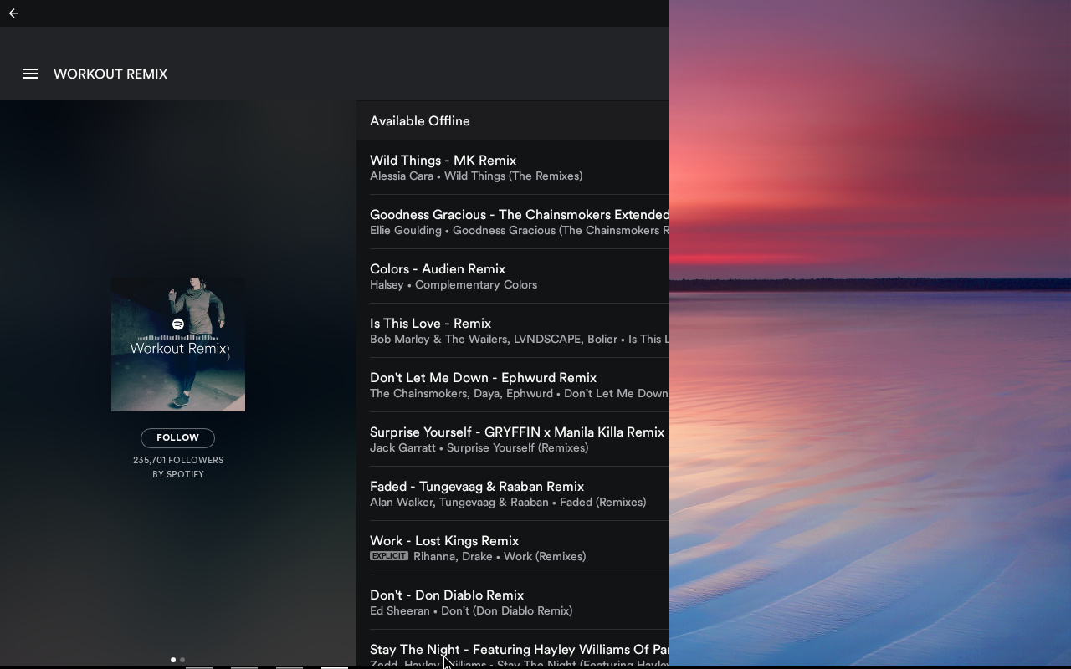Screen dimensions: 1071x669
Task: Follow the Workout Remix playlist
Action: pos(177,437)
